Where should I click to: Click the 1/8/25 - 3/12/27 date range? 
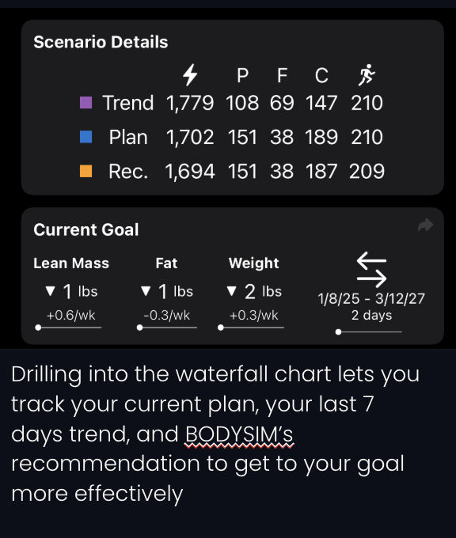point(371,298)
